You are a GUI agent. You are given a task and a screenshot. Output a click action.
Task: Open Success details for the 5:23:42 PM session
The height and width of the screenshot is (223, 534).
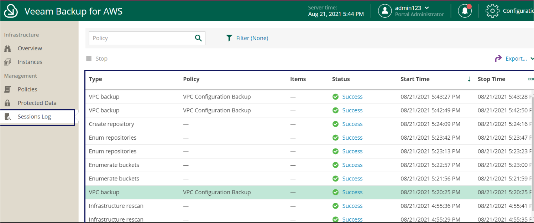(352, 138)
